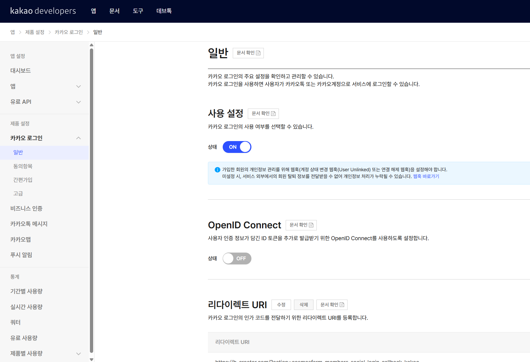Click the sidebar vertical scrollbar
The image size is (530, 362).
pos(91,201)
